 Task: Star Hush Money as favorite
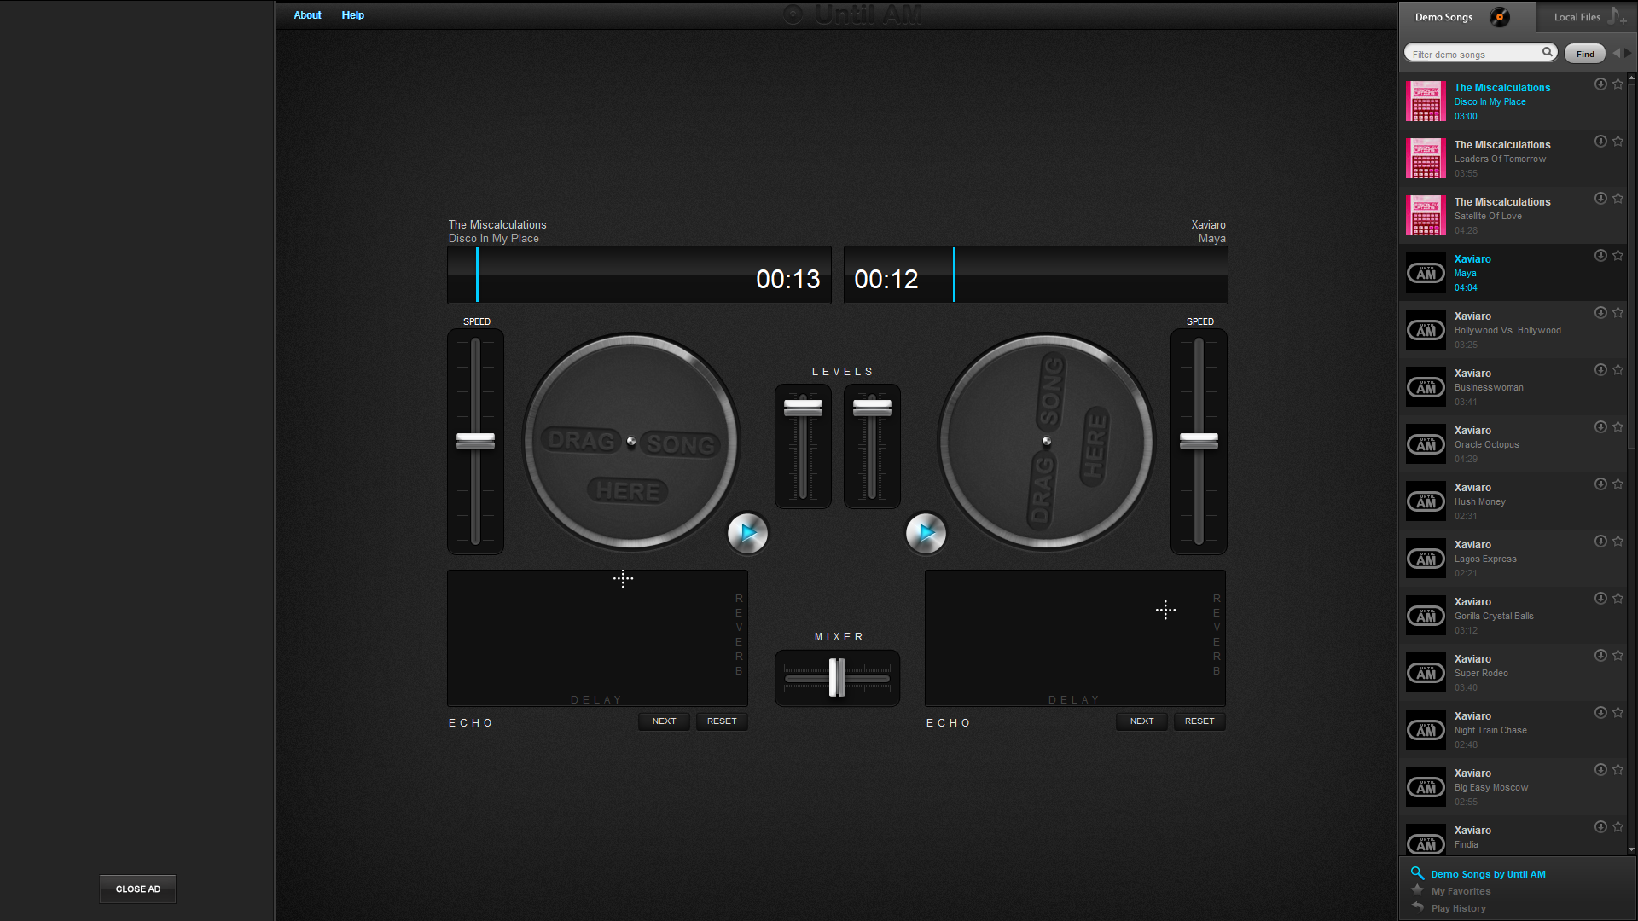click(x=1618, y=484)
